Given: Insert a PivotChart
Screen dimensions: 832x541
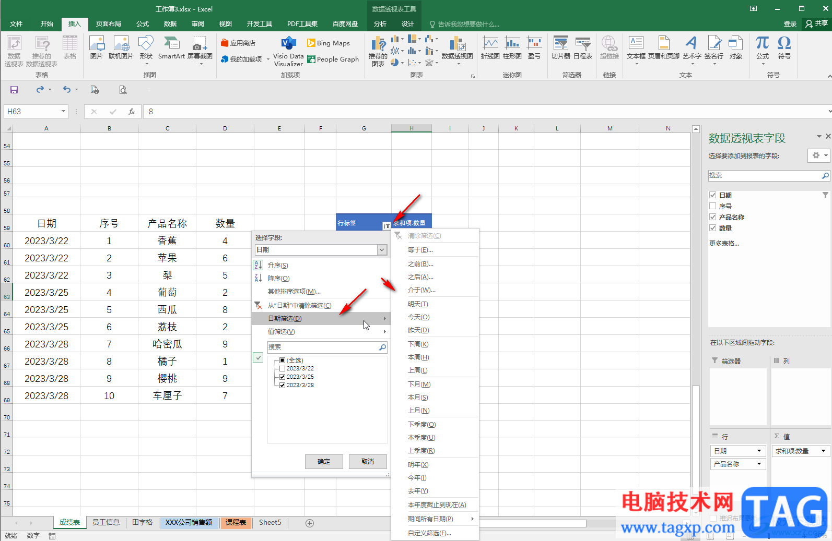Looking at the screenshot, I should pos(458,51).
